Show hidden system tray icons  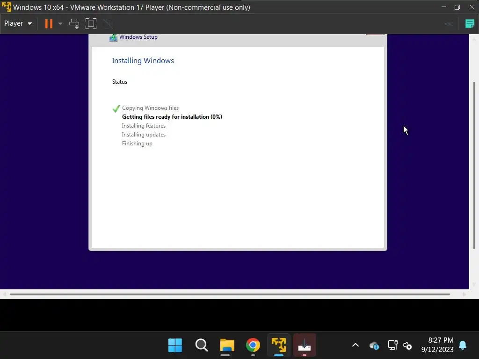tap(356, 345)
